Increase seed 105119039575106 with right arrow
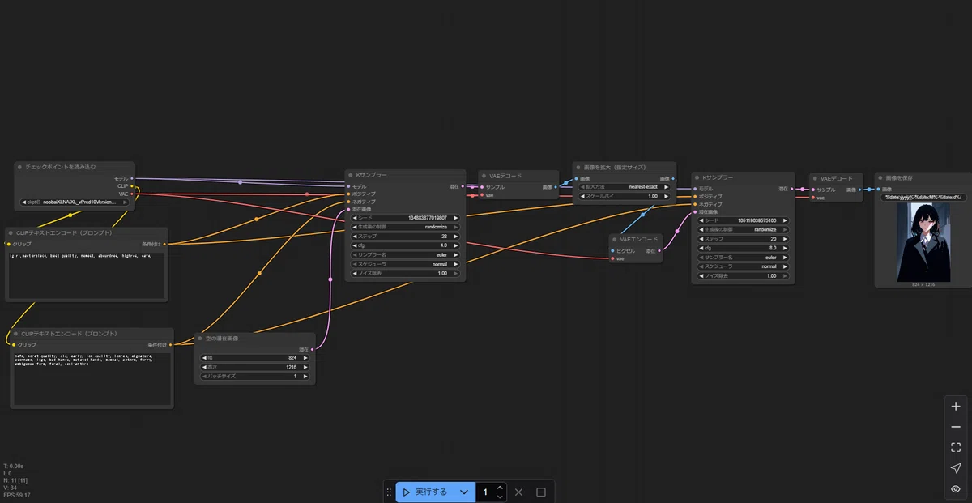Viewport: 972px width, 503px height. [x=786, y=220]
